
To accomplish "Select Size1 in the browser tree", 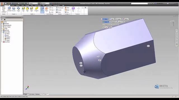I will [x=7, y=35].
